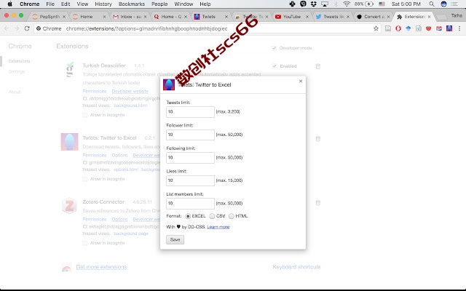Click the Save button in Twlets options

(x=175, y=239)
